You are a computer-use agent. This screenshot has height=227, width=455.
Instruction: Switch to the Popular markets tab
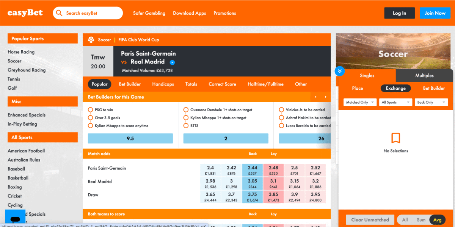coord(100,84)
